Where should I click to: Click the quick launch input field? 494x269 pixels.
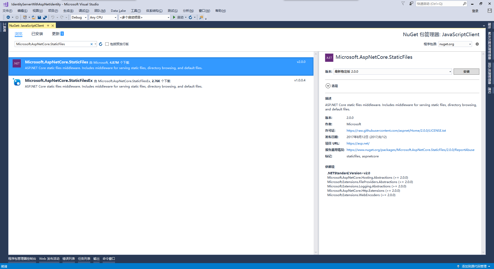click(439, 4)
